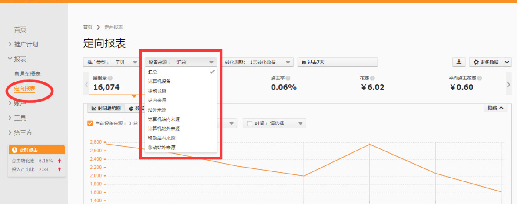Open 定向报表 in the sidebar
Image resolution: width=517 pixels, height=204 pixels.
(24, 89)
